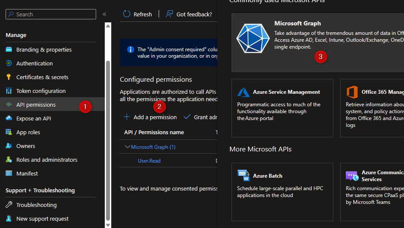Click the Expose an API cloud icon

point(9,118)
